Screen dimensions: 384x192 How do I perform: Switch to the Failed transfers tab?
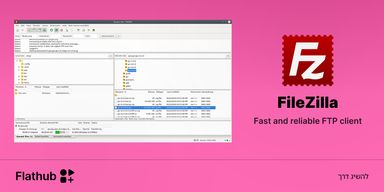(x=43, y=136)
